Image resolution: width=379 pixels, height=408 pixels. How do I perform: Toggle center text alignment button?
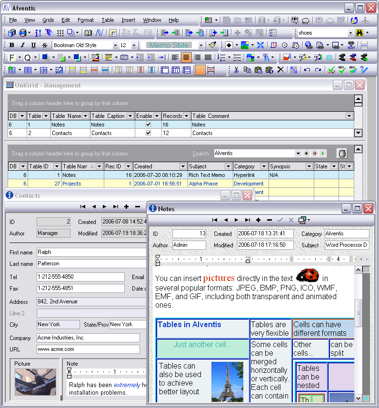click(x=186, y=58)
